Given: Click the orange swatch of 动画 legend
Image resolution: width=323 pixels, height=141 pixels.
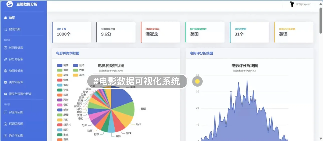Looking at the screenshot, I should 60,95.
